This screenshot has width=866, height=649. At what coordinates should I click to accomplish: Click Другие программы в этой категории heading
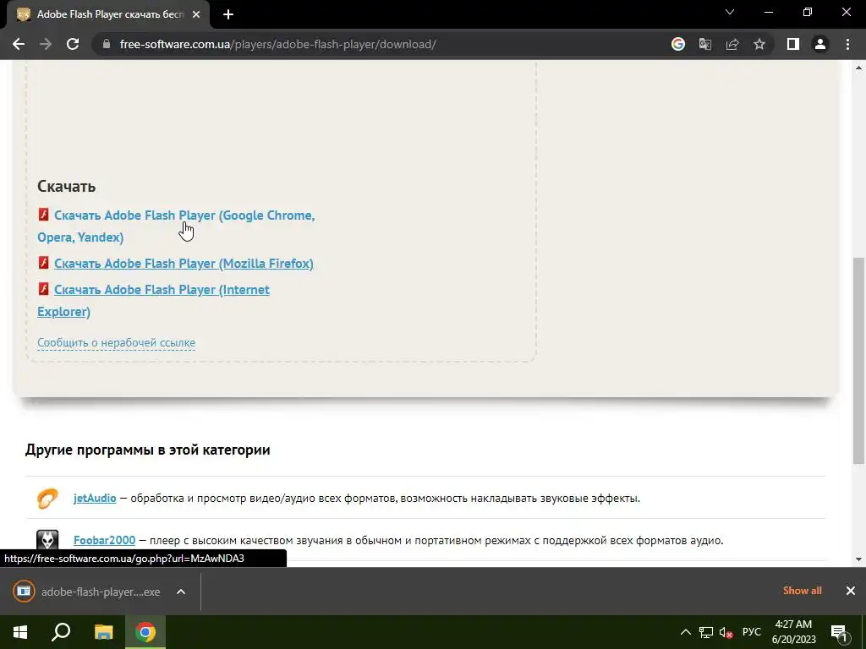click(x=147, y=450)
